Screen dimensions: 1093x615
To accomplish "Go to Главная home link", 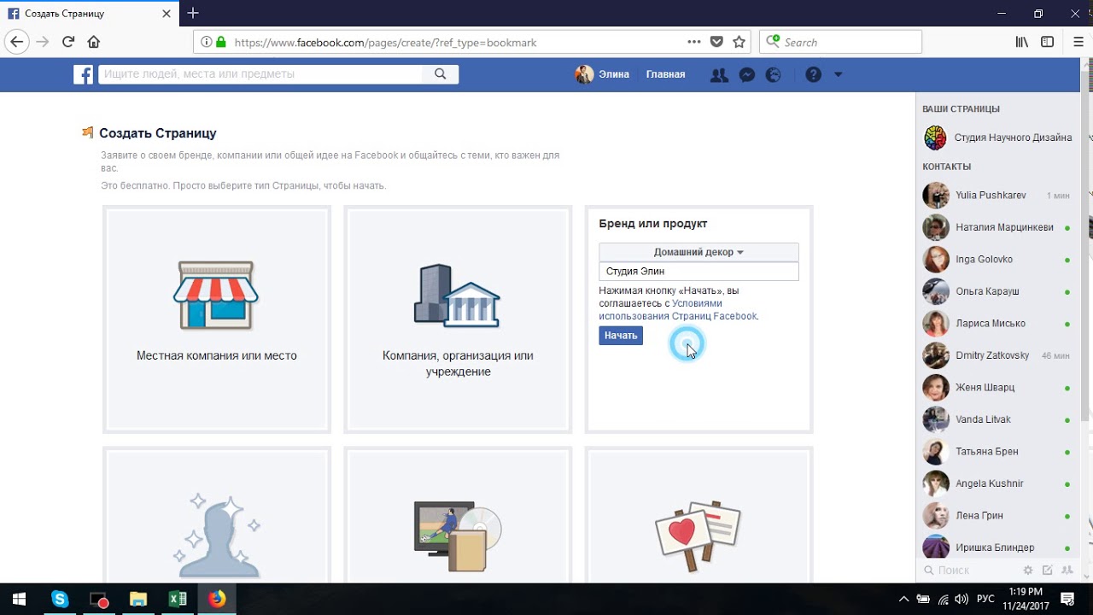I will (x=665, y=74).
